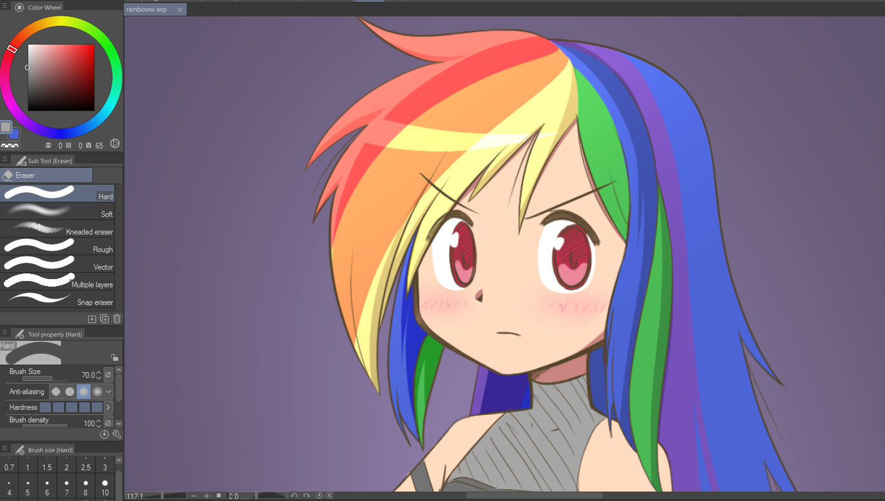885x501 pixels.
Task: Select the transparent color swatch
Action: pyautogui.click(x=10, y=145)
